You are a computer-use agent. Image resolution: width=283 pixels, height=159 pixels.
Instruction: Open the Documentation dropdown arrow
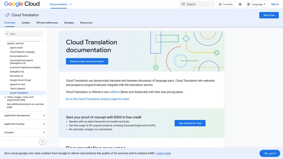tap(71, 4)
